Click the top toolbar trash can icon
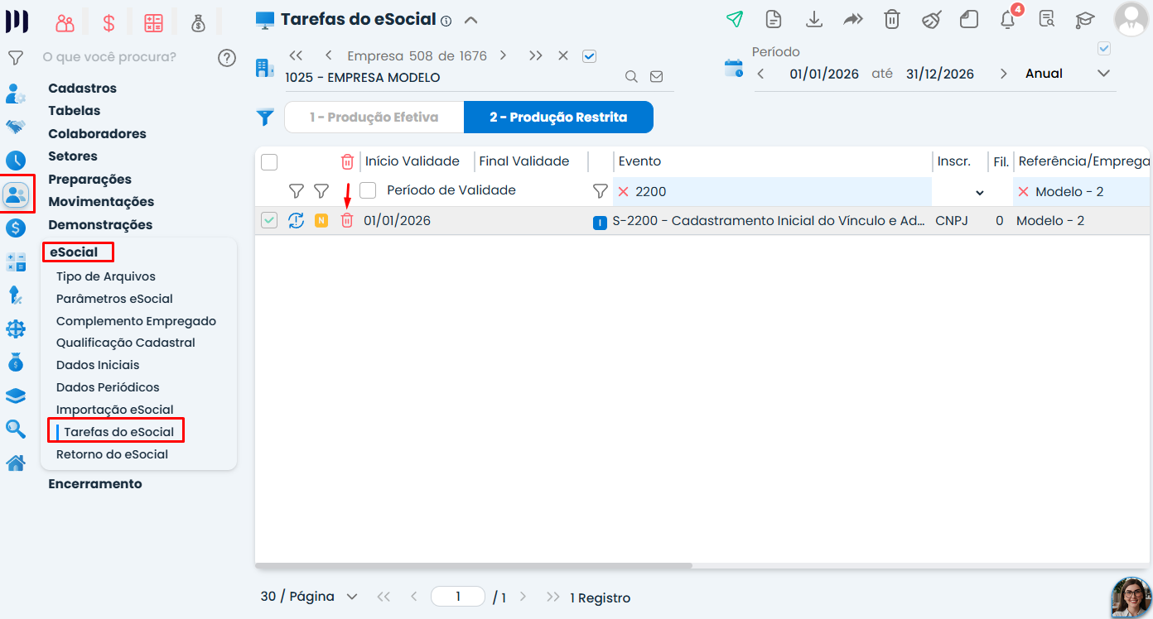Image resolution: width=1153 pixels, height=619 pixels. pyautogui.click(x=891, y=20)
